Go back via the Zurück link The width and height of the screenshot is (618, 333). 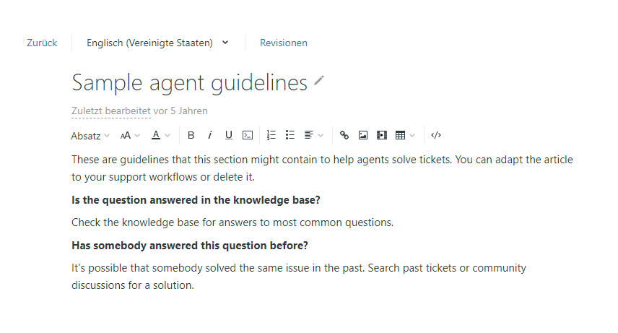click(x=42, y=43)
